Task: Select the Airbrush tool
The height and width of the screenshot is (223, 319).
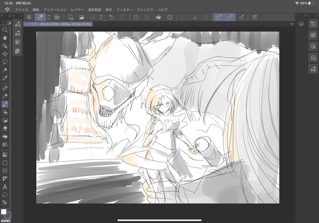Action: pyautogui.click(x=5, y=112)
